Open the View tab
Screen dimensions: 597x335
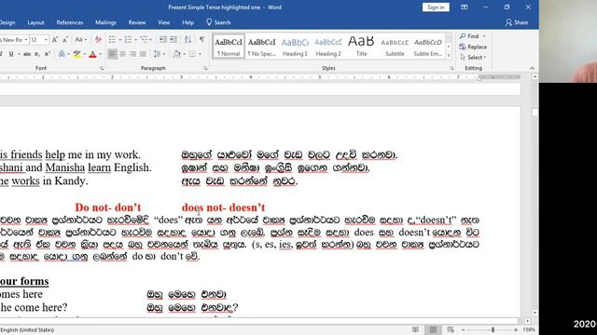tap(164, 22)
